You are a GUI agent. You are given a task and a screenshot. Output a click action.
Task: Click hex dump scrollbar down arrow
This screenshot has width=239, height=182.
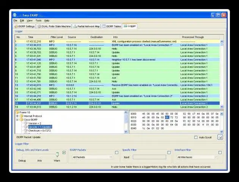tap(222, 132)
